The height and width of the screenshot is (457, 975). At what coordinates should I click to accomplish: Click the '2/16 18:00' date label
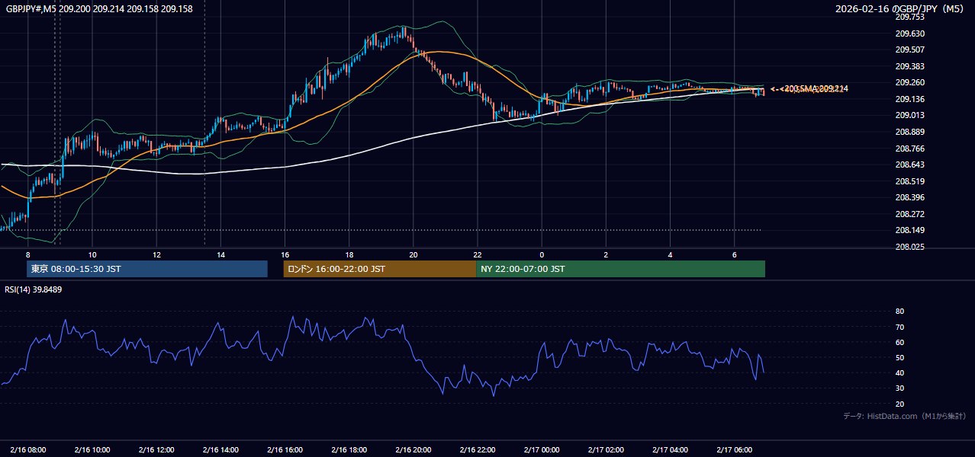tap(349, 450)
